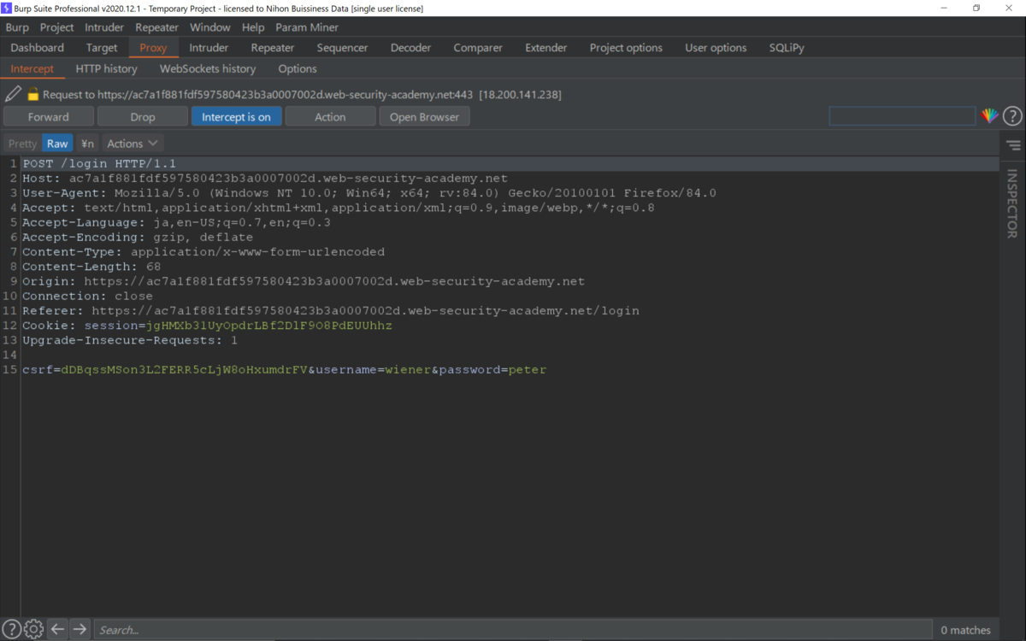
Task: Switch to the Decoder tab
Action: click(410, 48)
